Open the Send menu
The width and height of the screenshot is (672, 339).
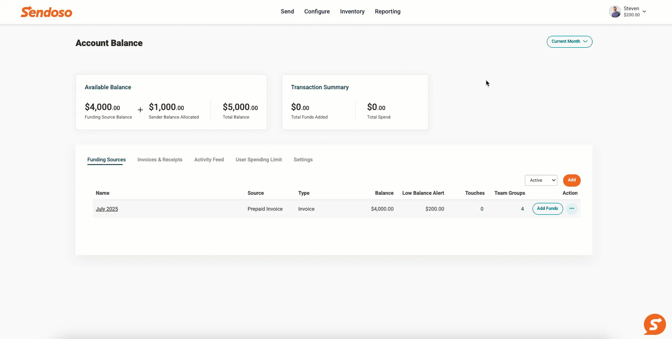(287, 11)
